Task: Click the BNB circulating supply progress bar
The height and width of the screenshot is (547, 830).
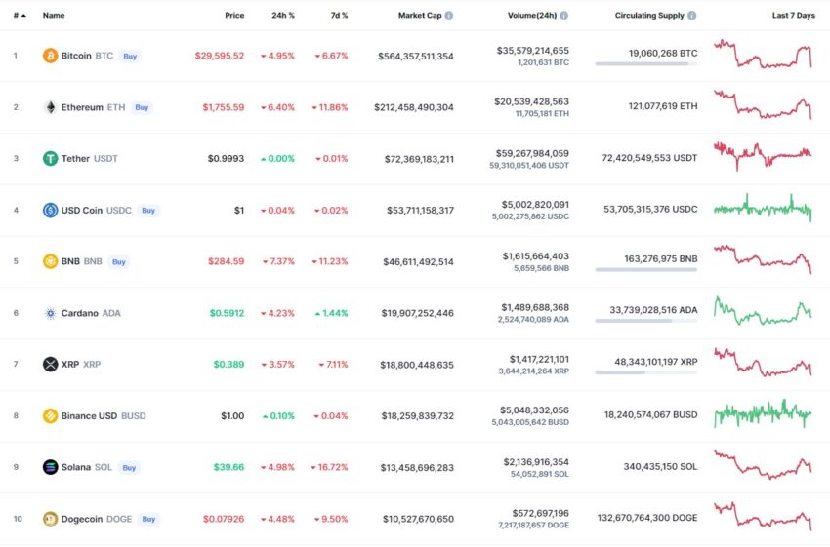Action: tap(645, 269)
